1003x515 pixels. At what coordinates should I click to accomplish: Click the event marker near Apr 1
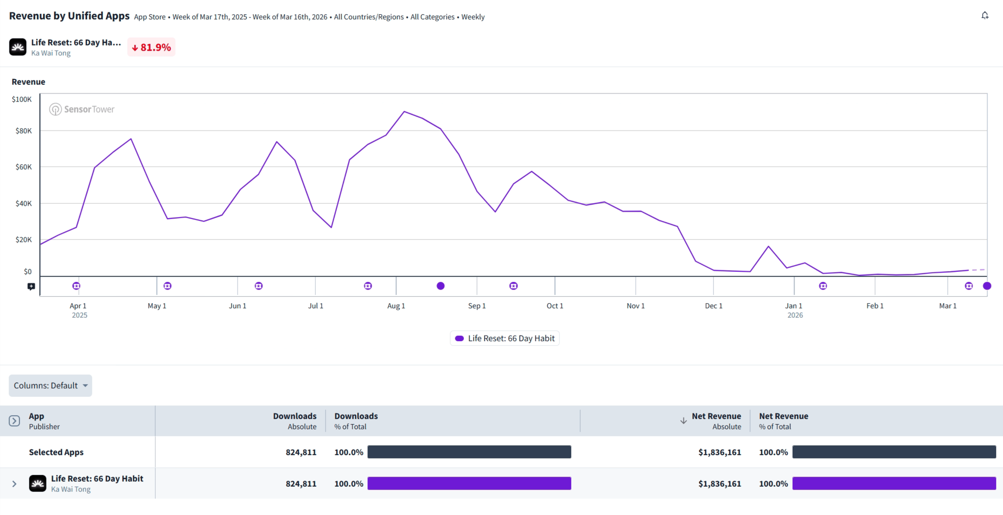pos(76,286)
